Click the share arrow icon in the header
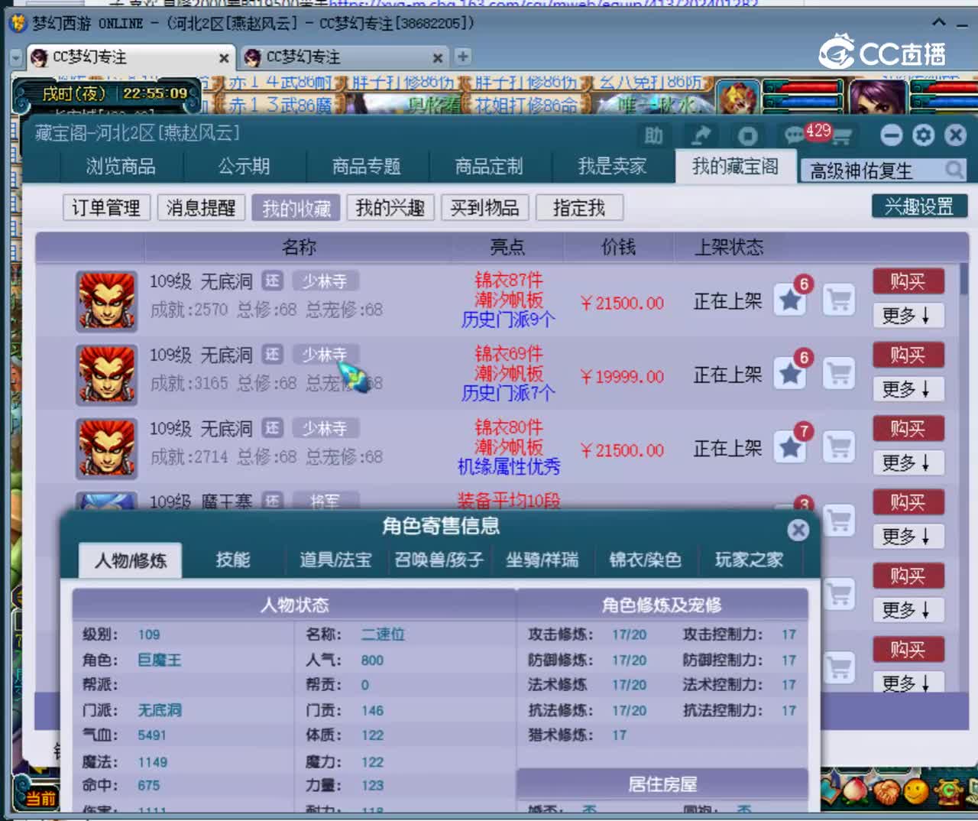 pos(700,135)
